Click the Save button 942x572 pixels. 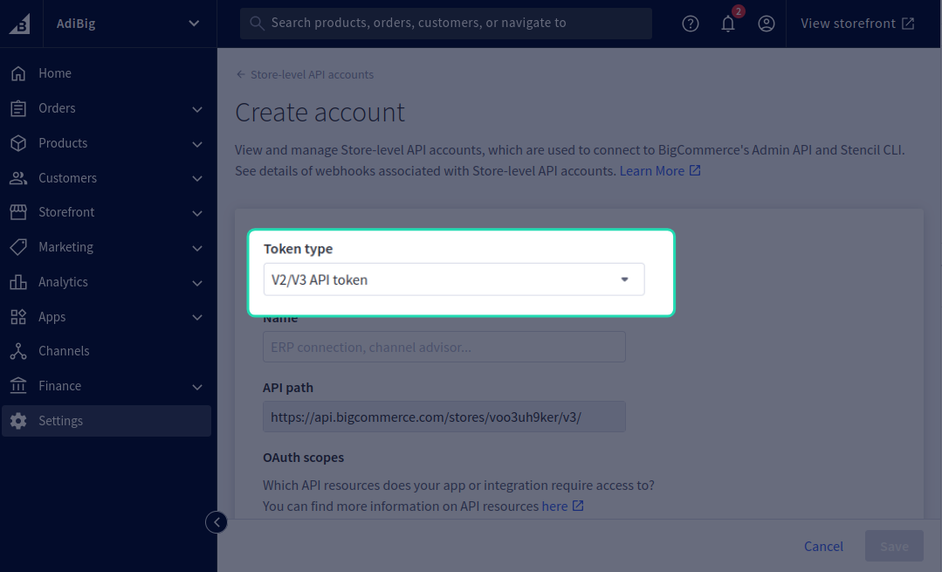[894, 546]
